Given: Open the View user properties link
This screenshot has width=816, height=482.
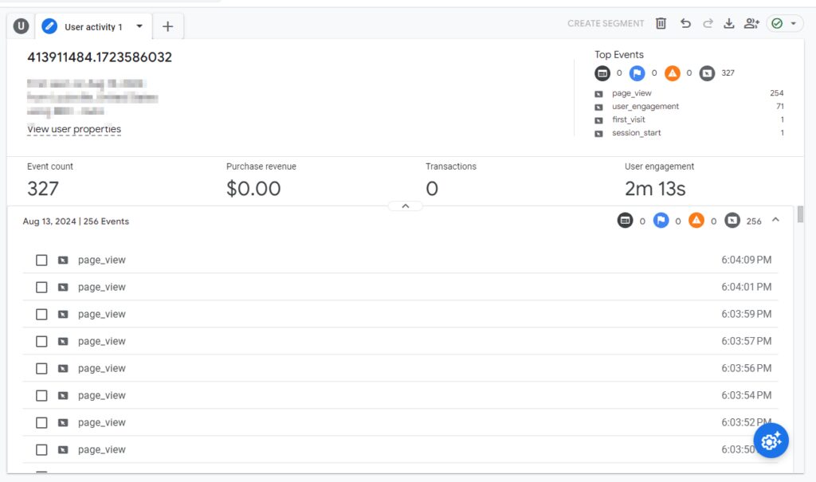Looking at the screenshot, I should (x=74, y=129).
